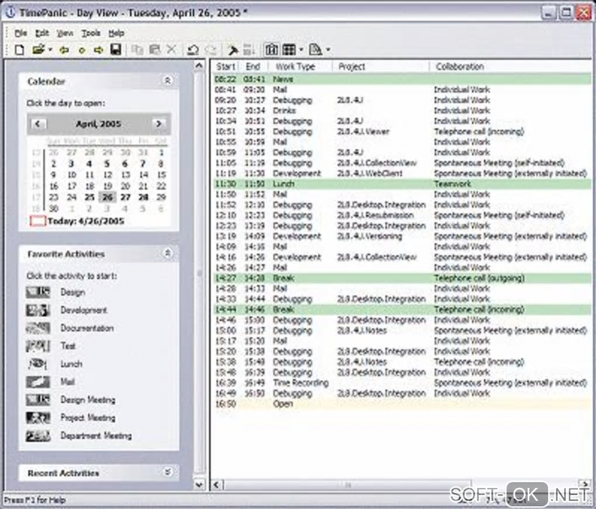Select April 27 in the calendar
The image size is (596, 509).
[126, 197]
